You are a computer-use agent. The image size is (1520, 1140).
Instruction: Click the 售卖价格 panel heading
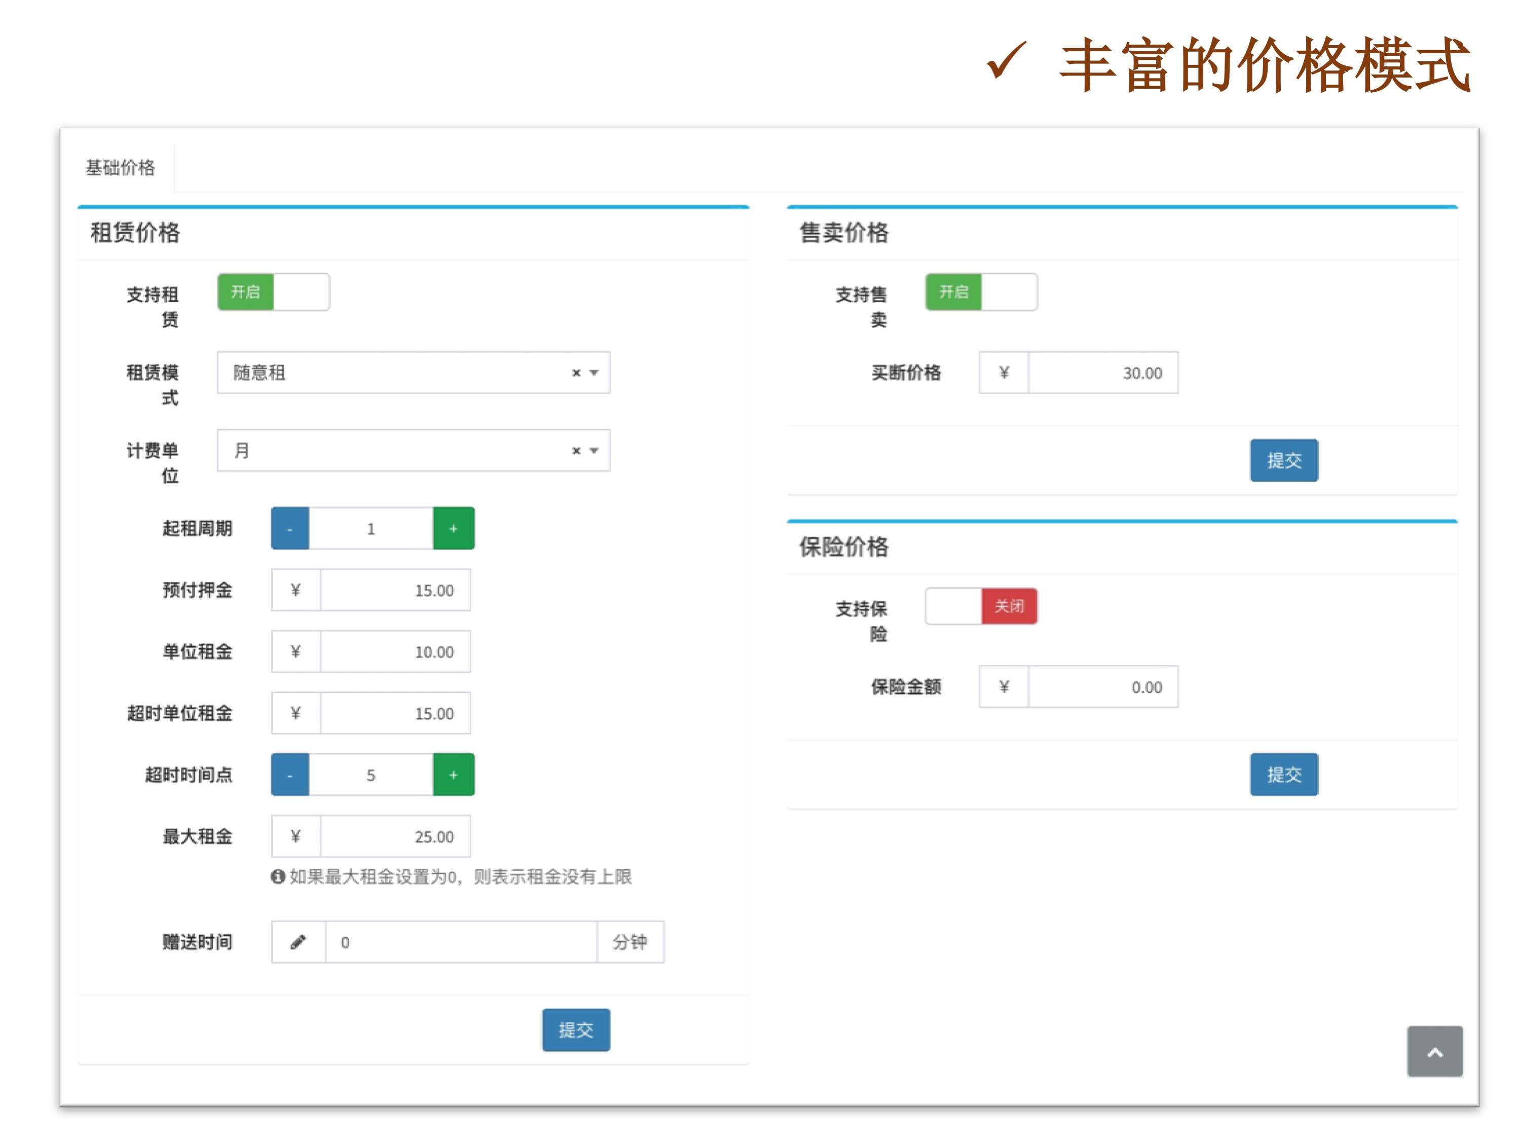[x=844, y=233]
